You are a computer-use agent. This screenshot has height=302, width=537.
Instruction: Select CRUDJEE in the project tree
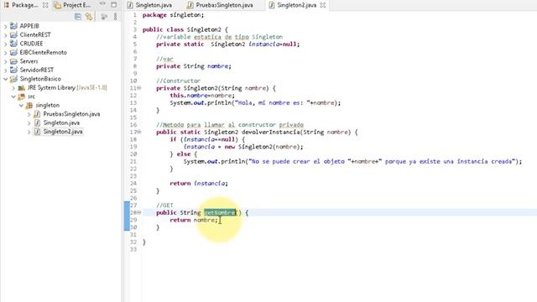pyautogui.click(x=31, y=44)
